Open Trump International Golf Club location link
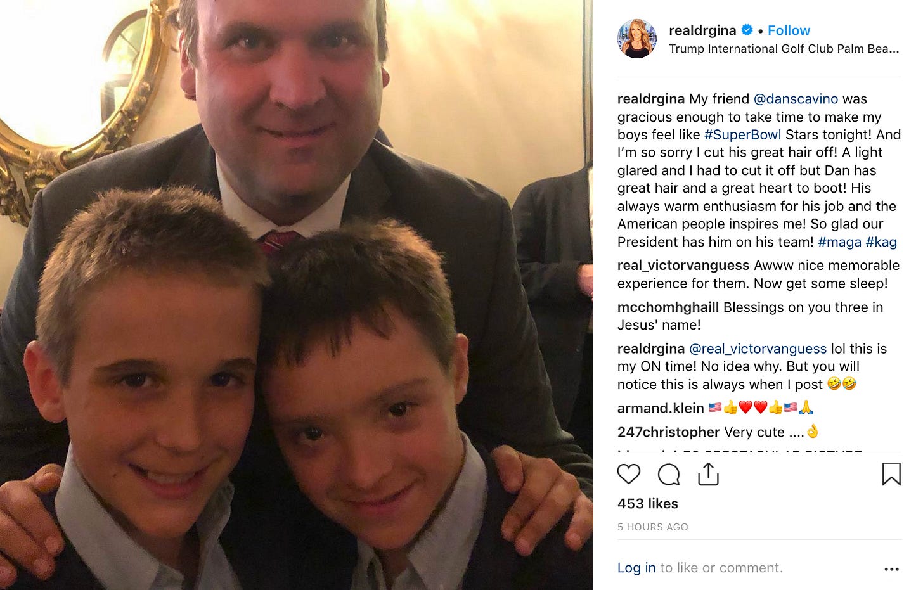923x590 pixels. (x=784, y=49)
